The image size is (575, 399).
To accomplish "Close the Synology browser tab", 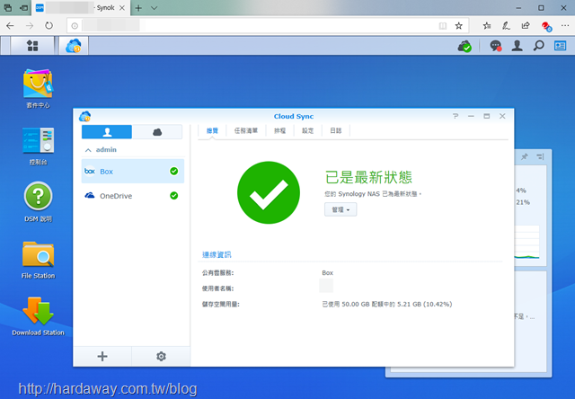I will [x=122, y=8].
